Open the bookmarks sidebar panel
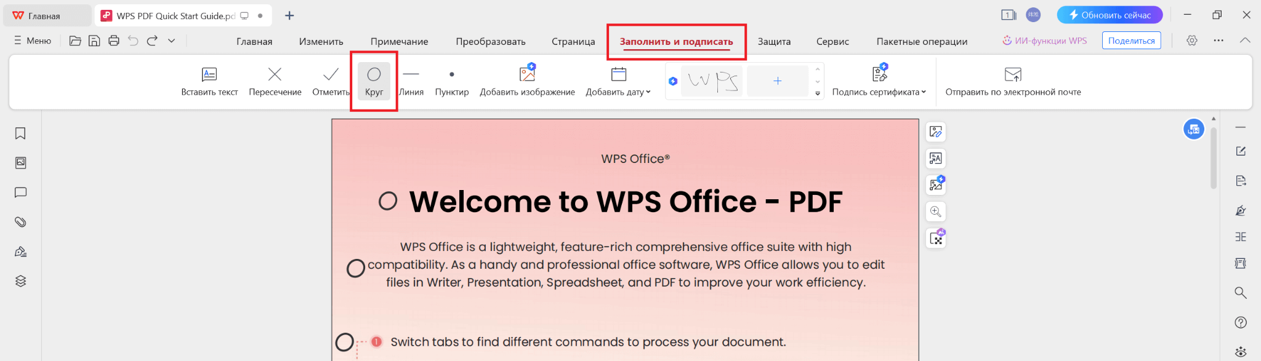 (x=20, y=133)
